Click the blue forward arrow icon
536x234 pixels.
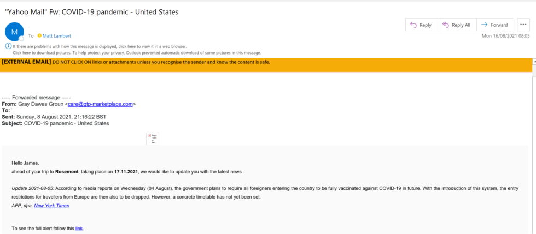(x=484, y=25)
